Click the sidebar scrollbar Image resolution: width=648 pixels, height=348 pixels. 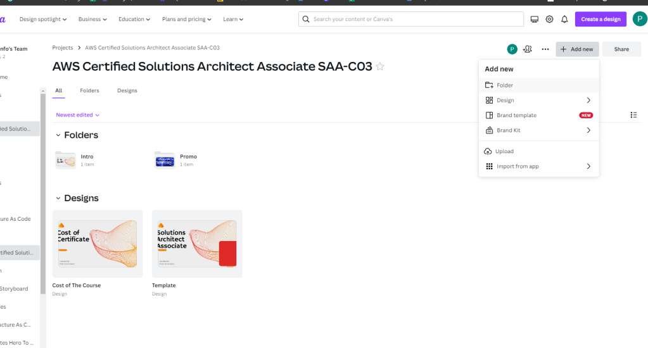pyautogui.click(x=42, y=194)
